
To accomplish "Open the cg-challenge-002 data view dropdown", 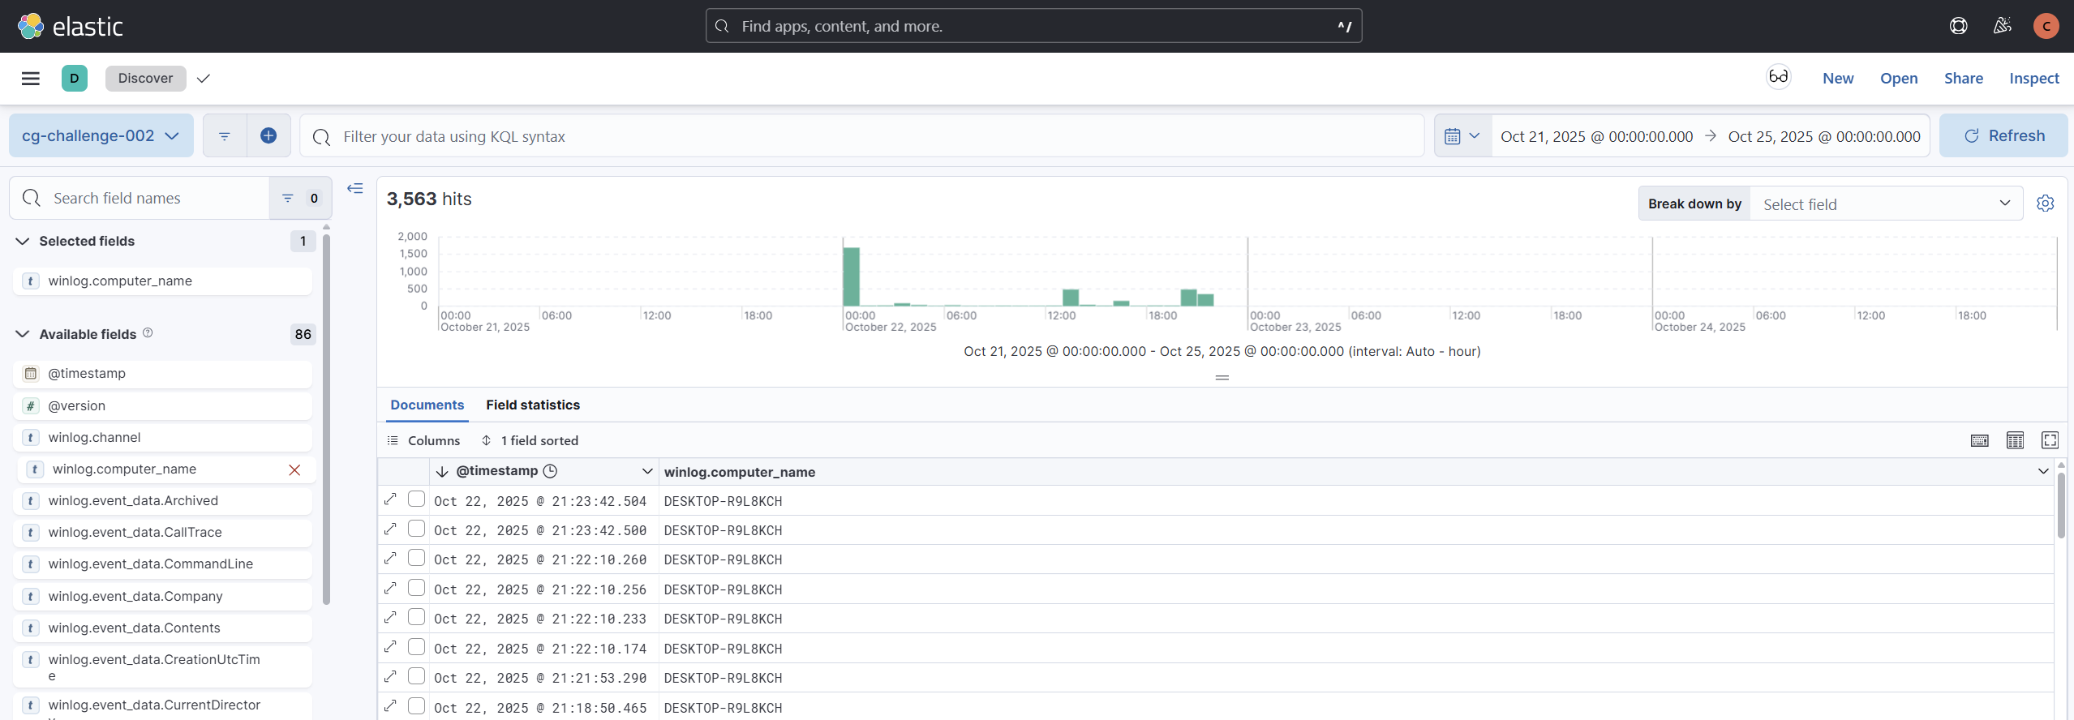I will point(101,136).
